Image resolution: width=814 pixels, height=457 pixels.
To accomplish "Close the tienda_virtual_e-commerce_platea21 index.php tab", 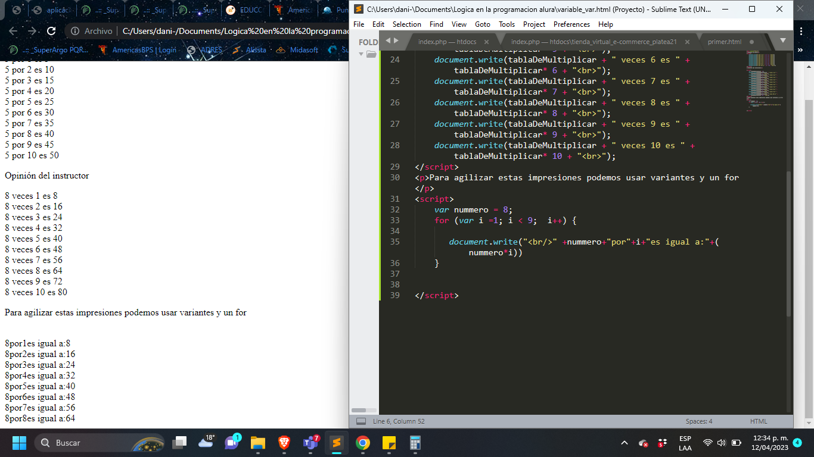I will coord(687,42).
